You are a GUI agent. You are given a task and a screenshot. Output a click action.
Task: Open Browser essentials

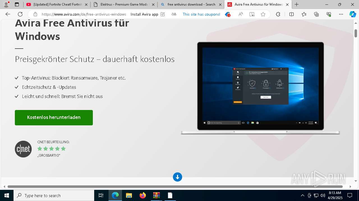click(329, 14)
